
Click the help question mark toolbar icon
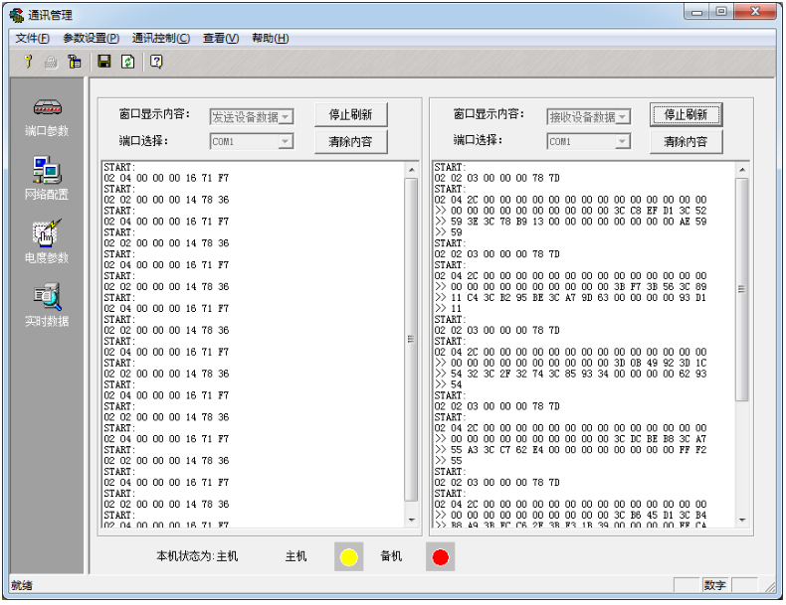[156, 62]
